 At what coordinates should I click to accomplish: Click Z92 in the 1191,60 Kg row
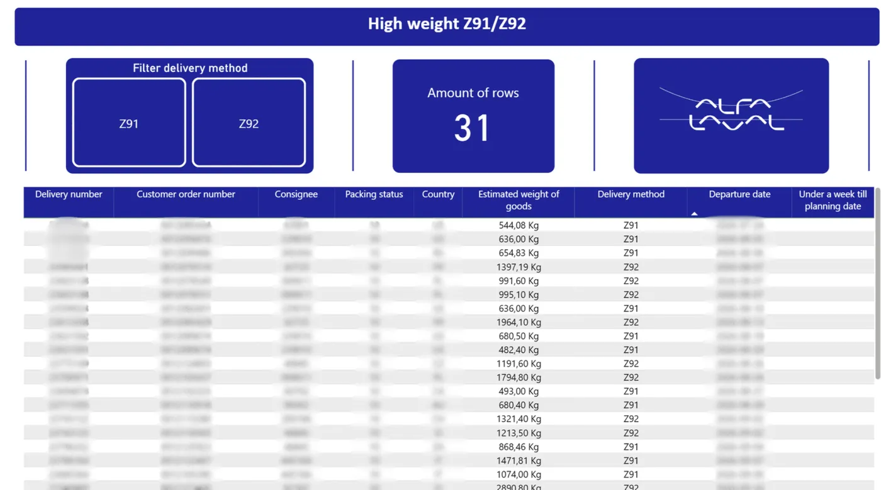(631, 364)
